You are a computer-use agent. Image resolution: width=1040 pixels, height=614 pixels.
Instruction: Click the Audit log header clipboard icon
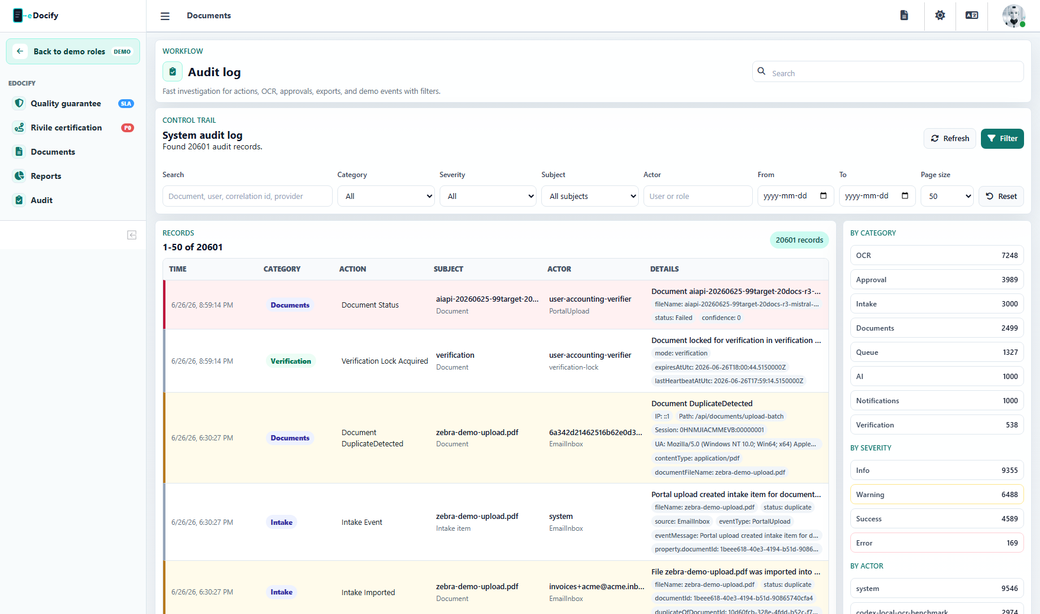pos(173,72)
